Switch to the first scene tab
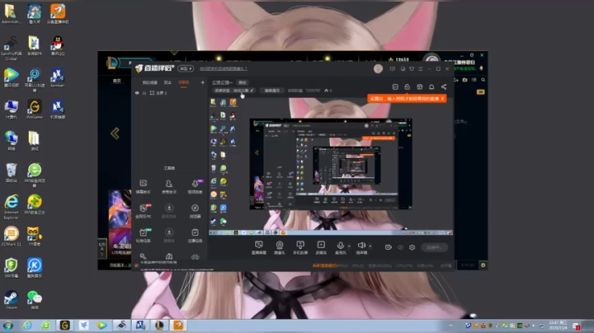The image size is (594, 333). (149, 82)
